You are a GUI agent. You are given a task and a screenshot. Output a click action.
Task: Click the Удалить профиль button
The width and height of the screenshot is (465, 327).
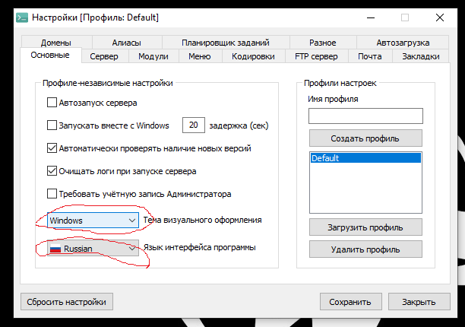tap(365, 249)
